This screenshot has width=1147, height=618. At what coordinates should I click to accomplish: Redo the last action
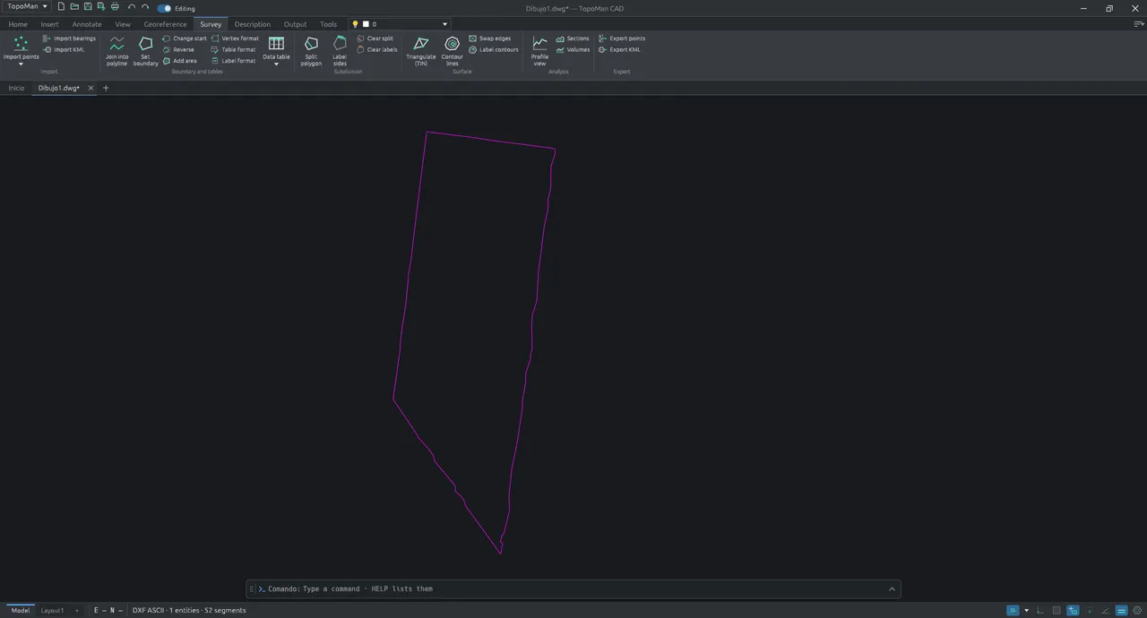tap(145, 7)
